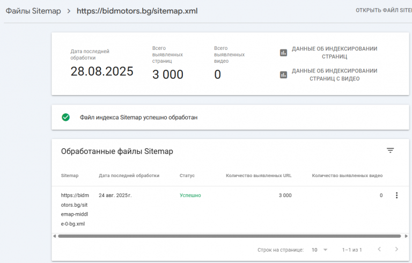The image size is (412, 263).
Task: Click the green success checkmark icon
Action: (65, 117)
